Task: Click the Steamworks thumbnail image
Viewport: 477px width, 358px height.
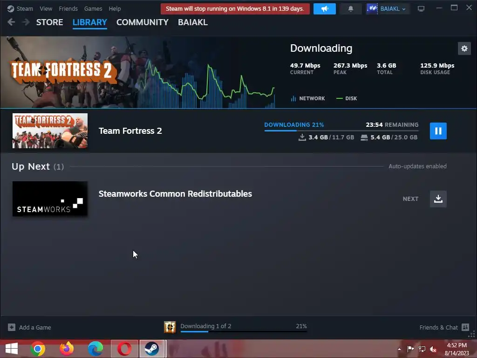Action: pyautogui.click(x=50, y=199)
